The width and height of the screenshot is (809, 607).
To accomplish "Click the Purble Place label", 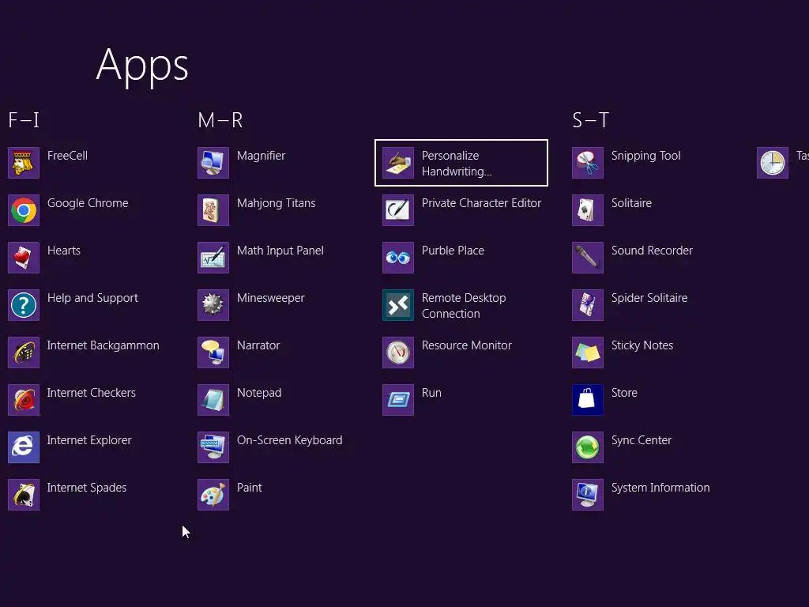I will point(453,251).
